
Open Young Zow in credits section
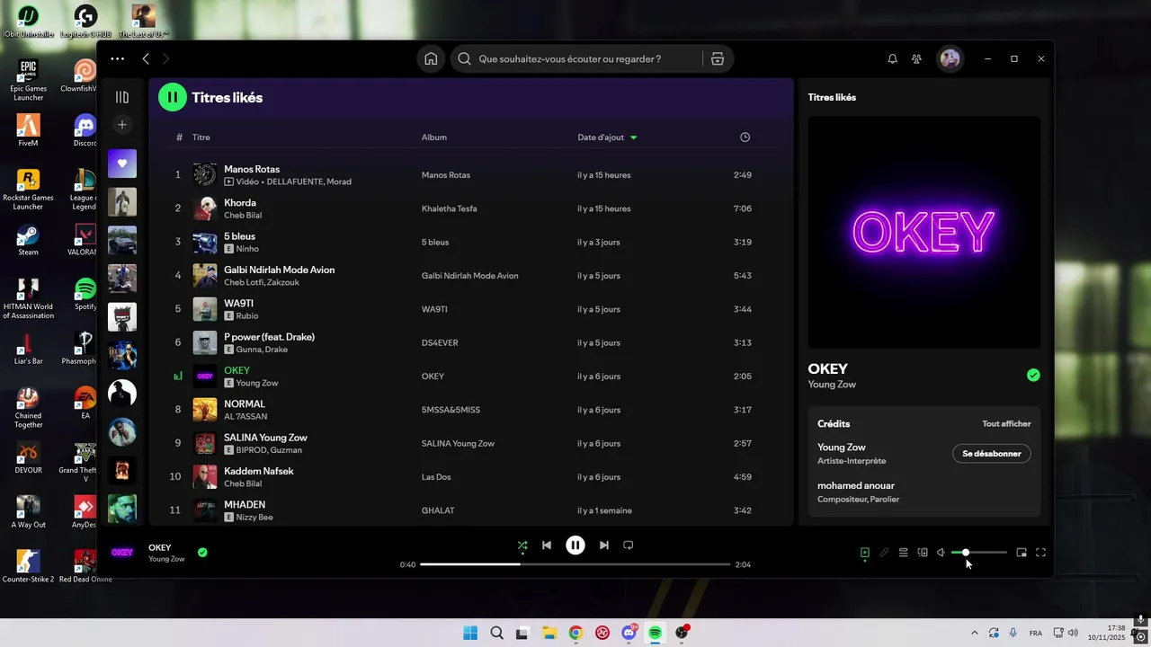pyautogui.click(x=842, y=448)
